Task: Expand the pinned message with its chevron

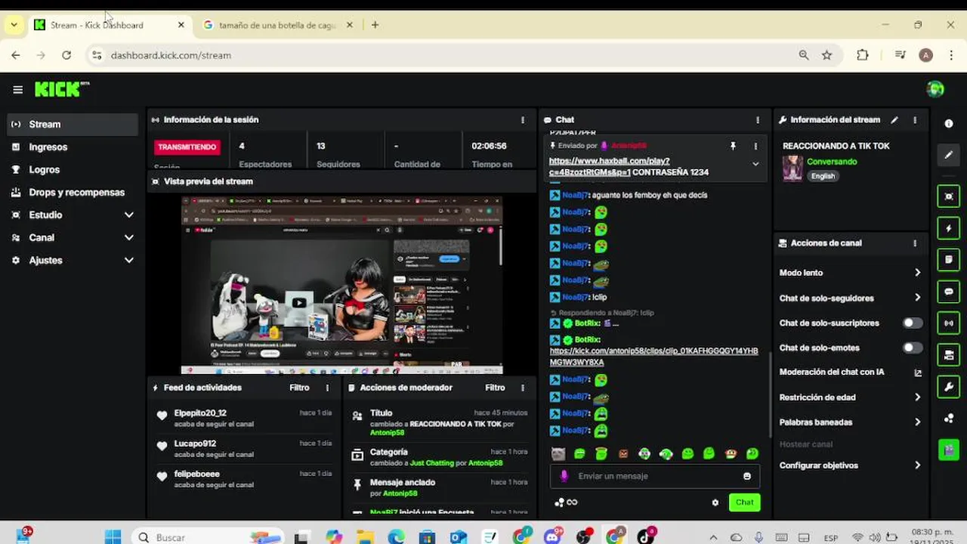Action: 755,164
